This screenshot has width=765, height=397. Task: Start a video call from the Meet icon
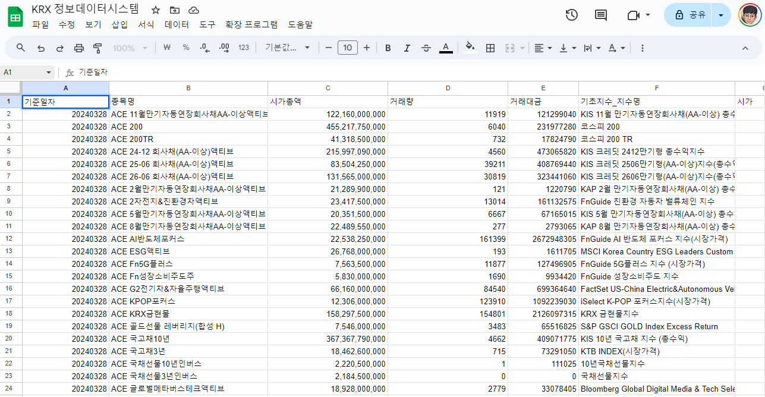pos(632,15)
